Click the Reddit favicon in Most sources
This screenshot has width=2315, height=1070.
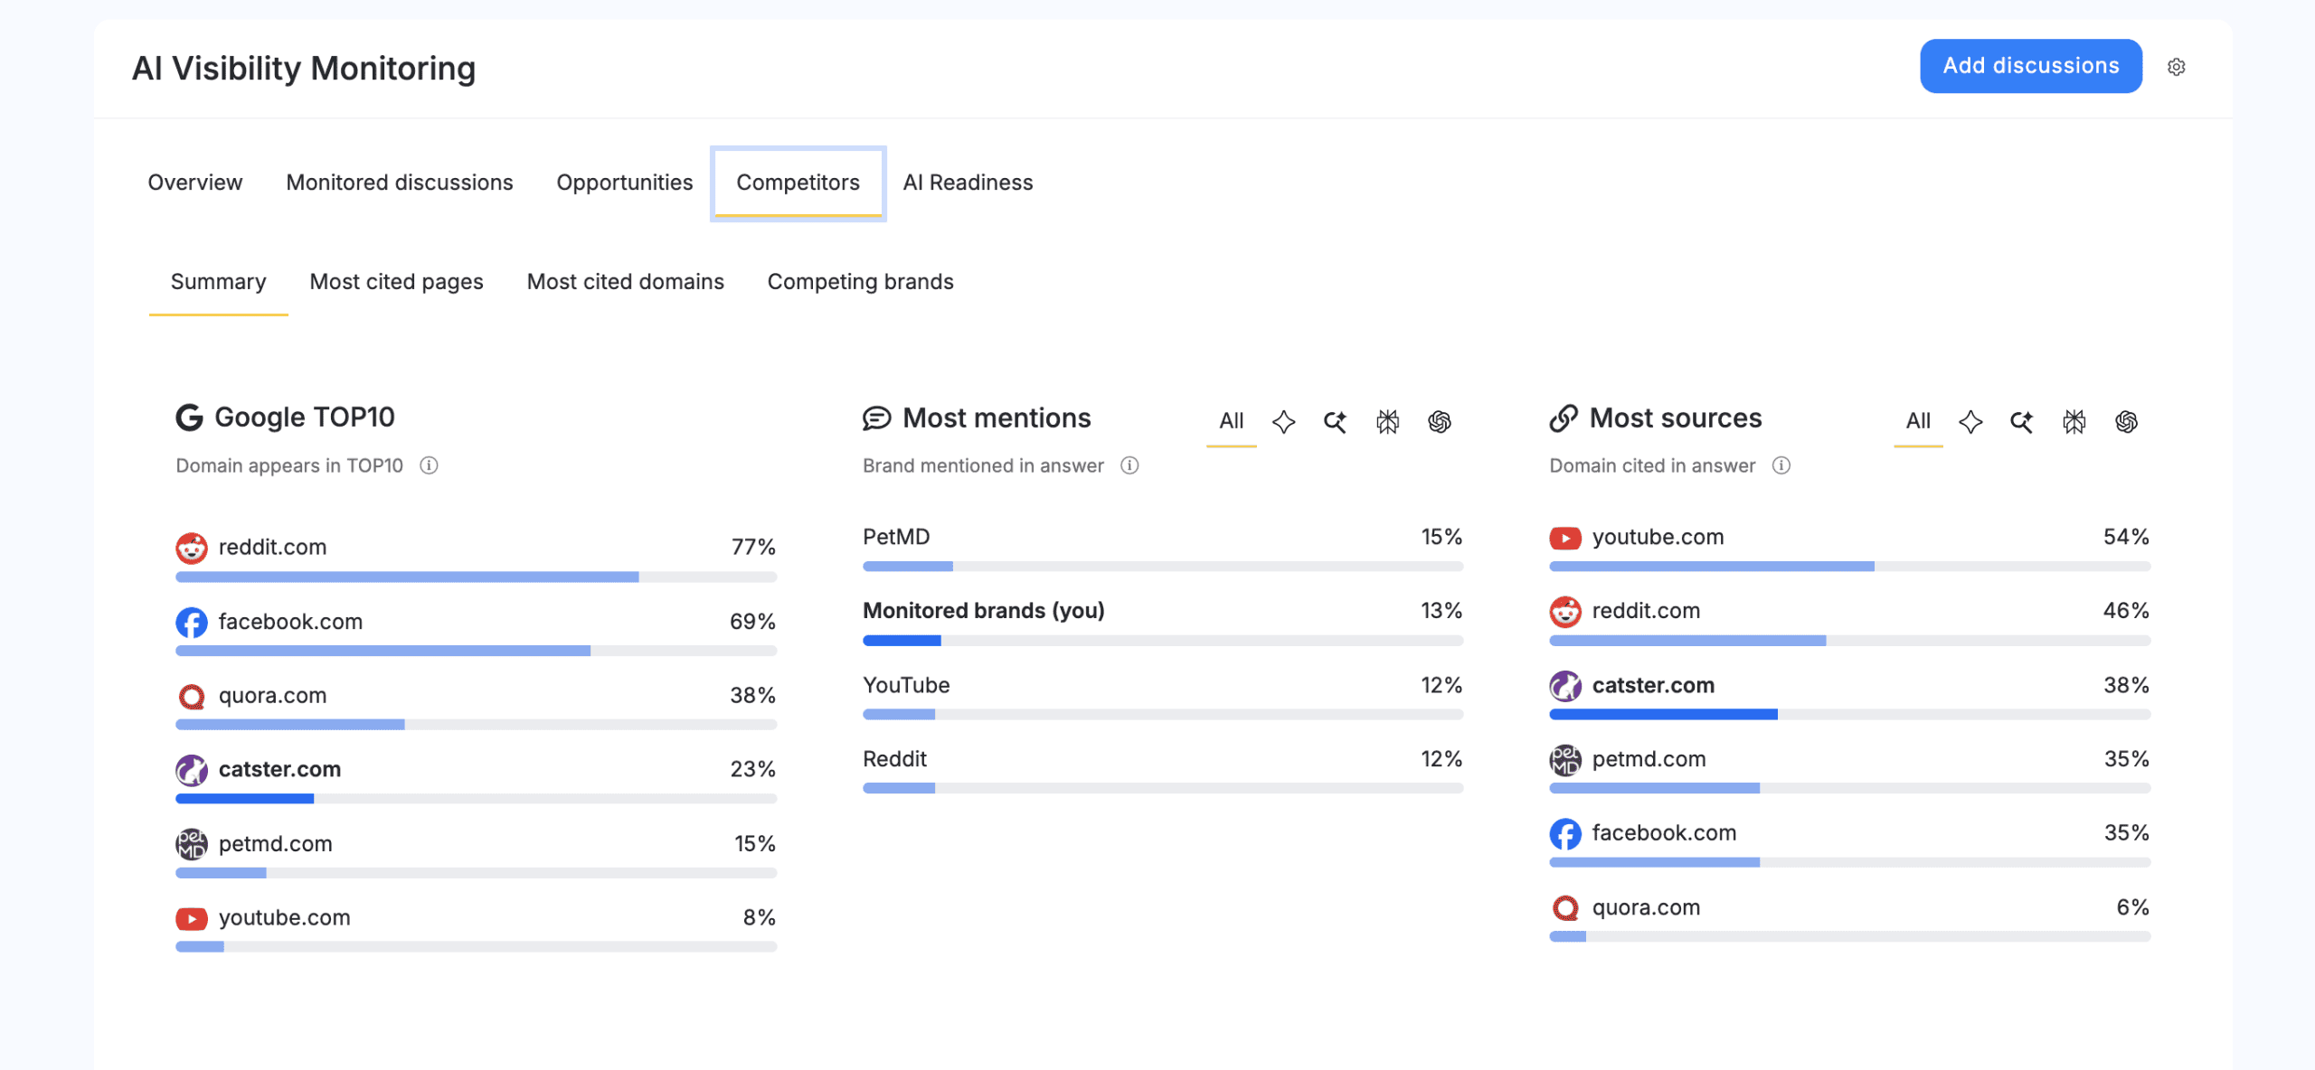pos(1565,612)
